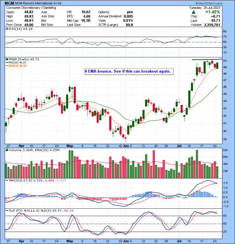This screenshot has width=235, height=244.
Task: Click the orange EMA(8) legend marker
Action: tap(6, 66)
